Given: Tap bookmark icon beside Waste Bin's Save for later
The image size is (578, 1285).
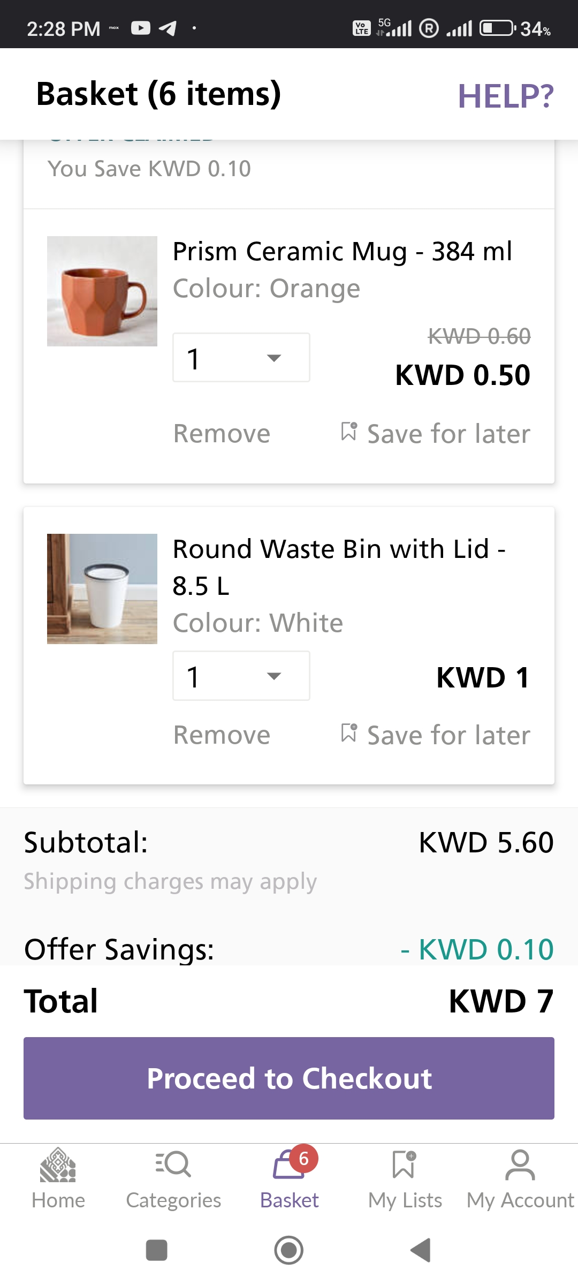Looking at the screenshot, I should click(349, 733).
